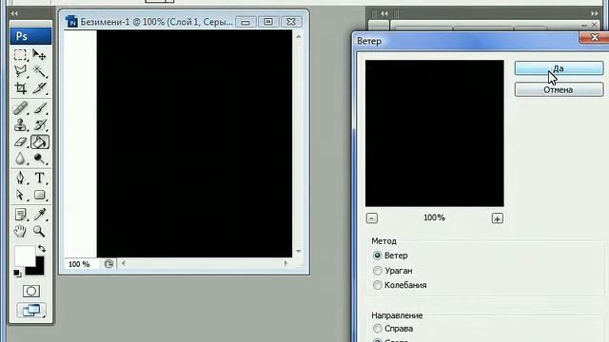This screenshot has width=609, height=342.
Task: Select the Hand tool
Action: 20,231
